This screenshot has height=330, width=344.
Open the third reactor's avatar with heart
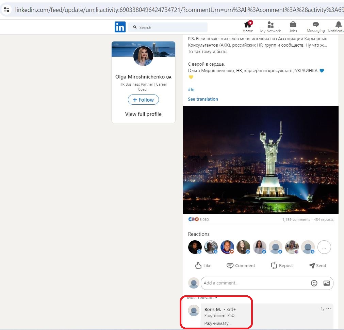[x=227, y=247]
